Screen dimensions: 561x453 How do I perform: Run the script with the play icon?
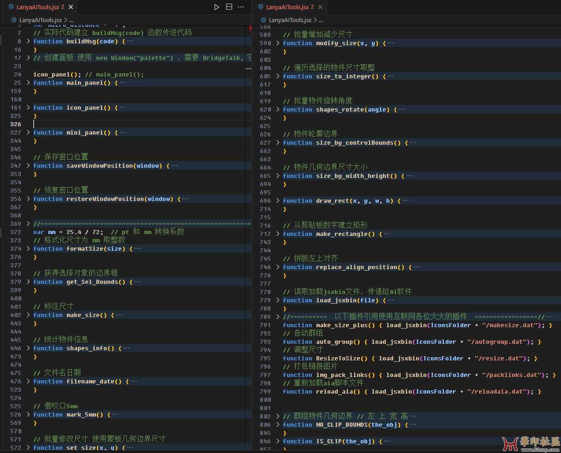(x=216, y=7)
